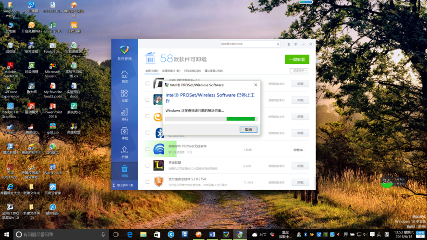The image size is (427, 240).
Task: Open 酷狗音乐 desktop icon
Action: click(52, 210)
